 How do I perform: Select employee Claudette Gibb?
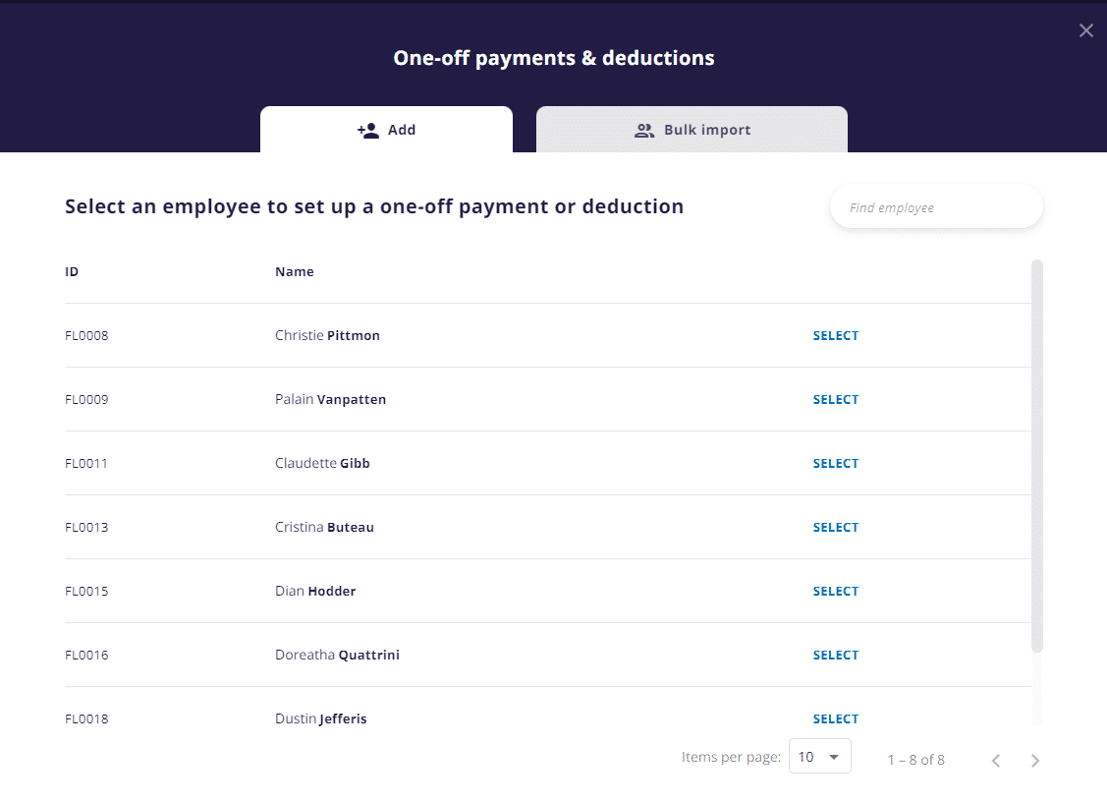(x=835, y=463)
